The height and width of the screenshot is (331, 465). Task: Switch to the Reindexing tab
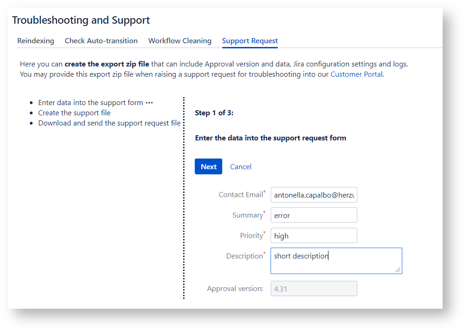(36, 41)
